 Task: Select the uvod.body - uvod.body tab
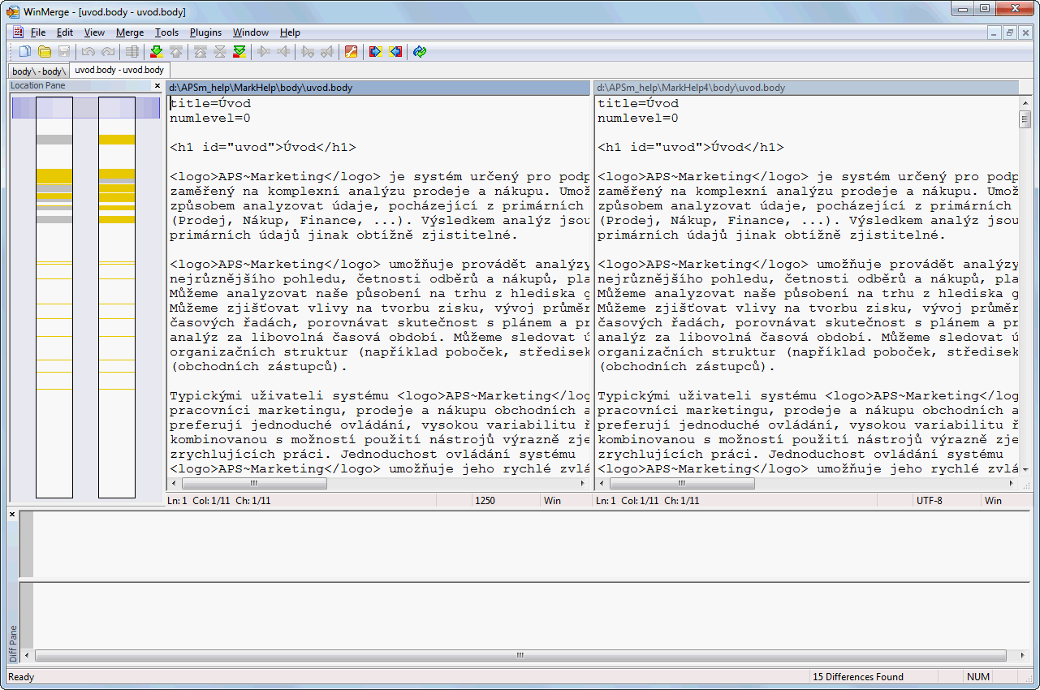click(119, 71)
